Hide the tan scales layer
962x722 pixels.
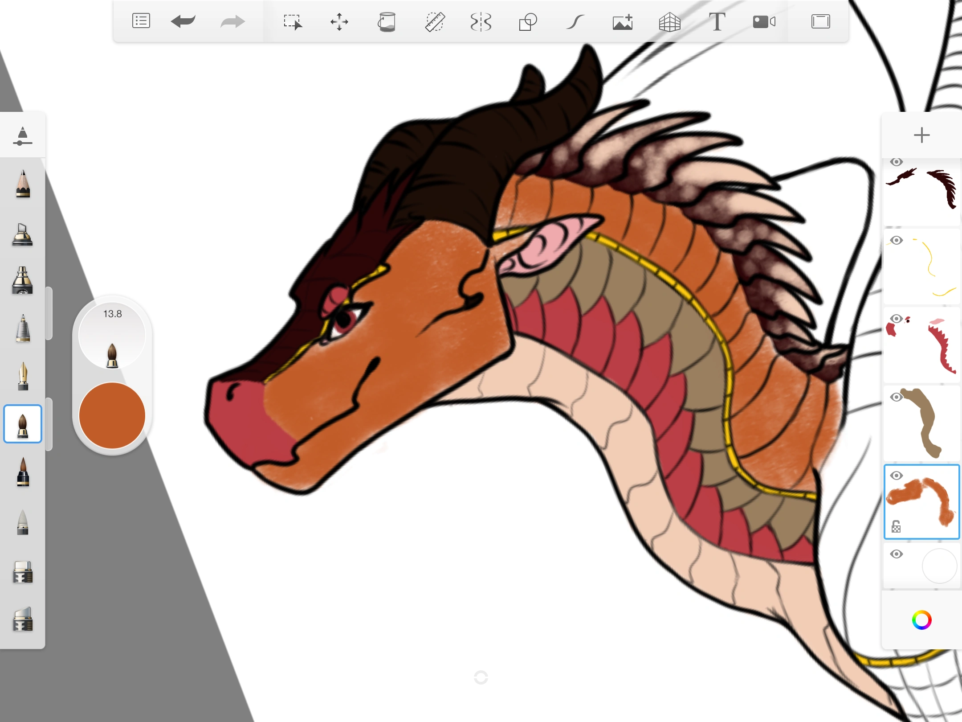coord(897,397)
